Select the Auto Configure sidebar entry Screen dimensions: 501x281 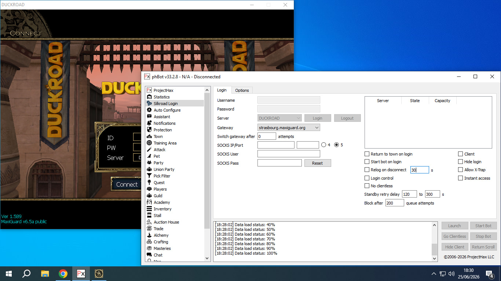point(167,110)
